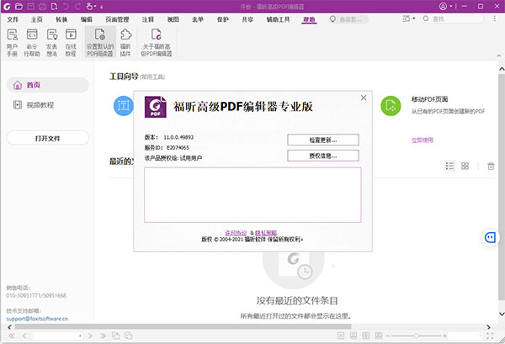
Task: Click 授权信息... (License info) button
Action: [323, 156]
